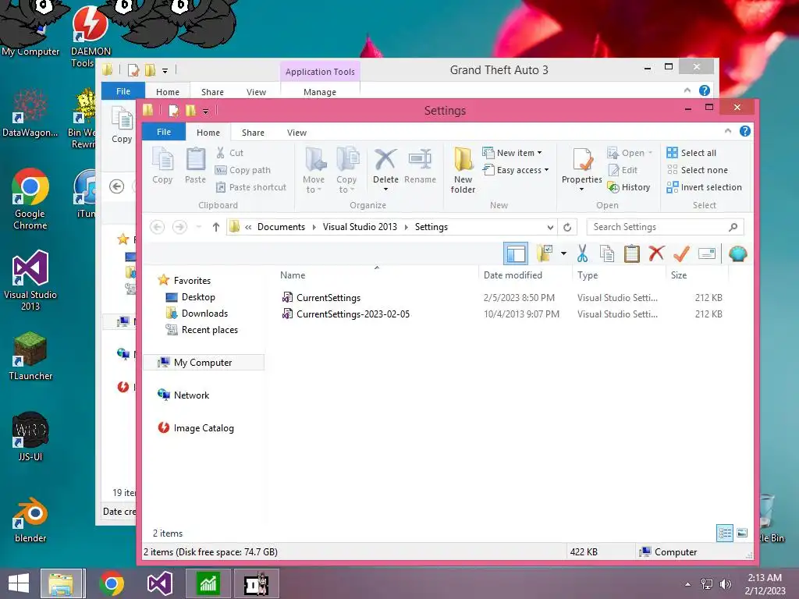Click the copy pages icon in lower toolbar
This screenshot has width=799, height=599.
click(606, 253)
